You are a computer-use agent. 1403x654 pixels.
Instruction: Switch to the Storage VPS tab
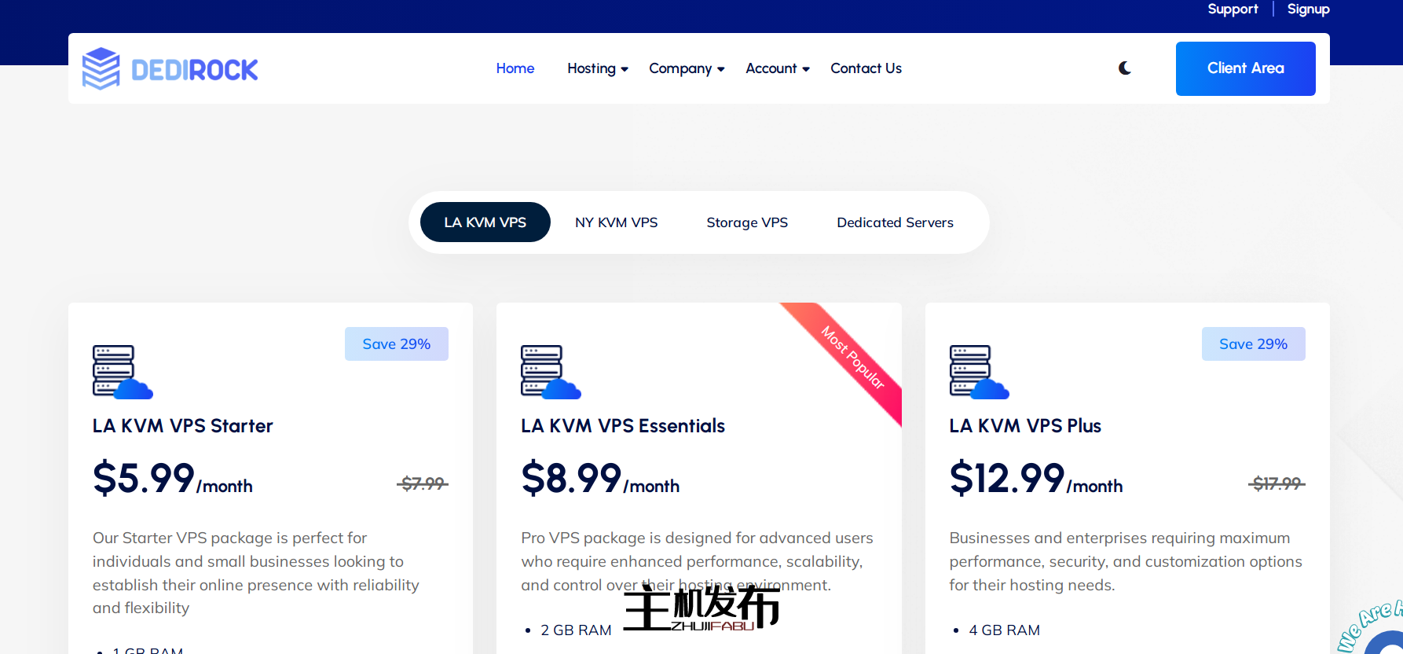(x=747, y=222)
